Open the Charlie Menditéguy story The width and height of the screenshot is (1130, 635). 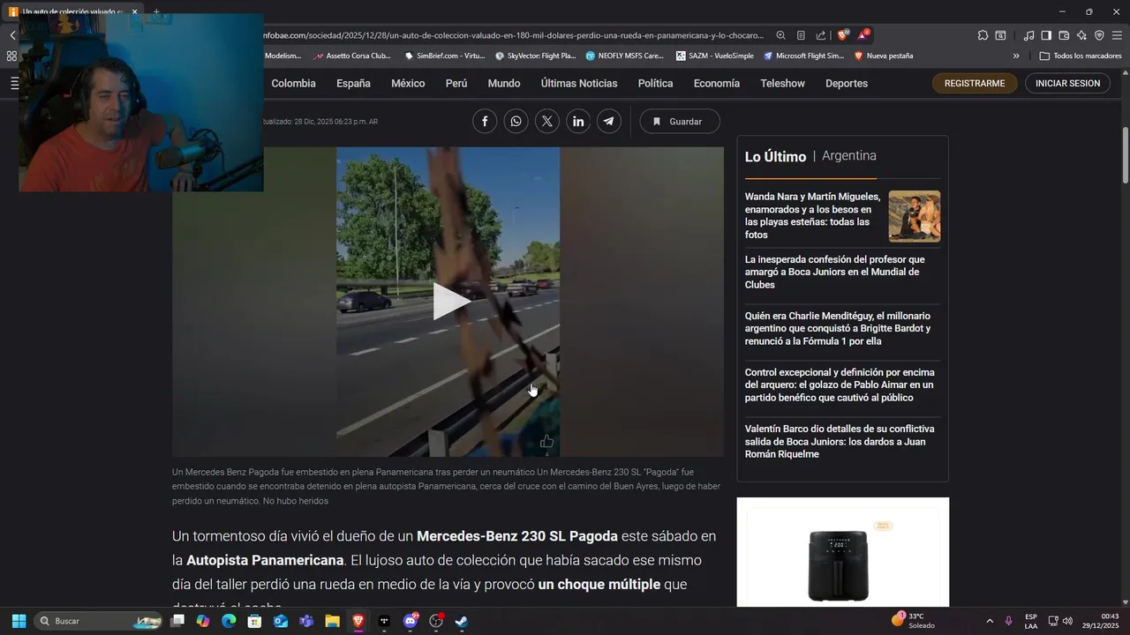coord(838,328)
